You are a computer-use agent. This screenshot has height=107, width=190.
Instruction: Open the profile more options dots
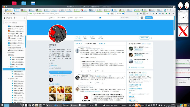pyautogui.click(x=152, y=38)
